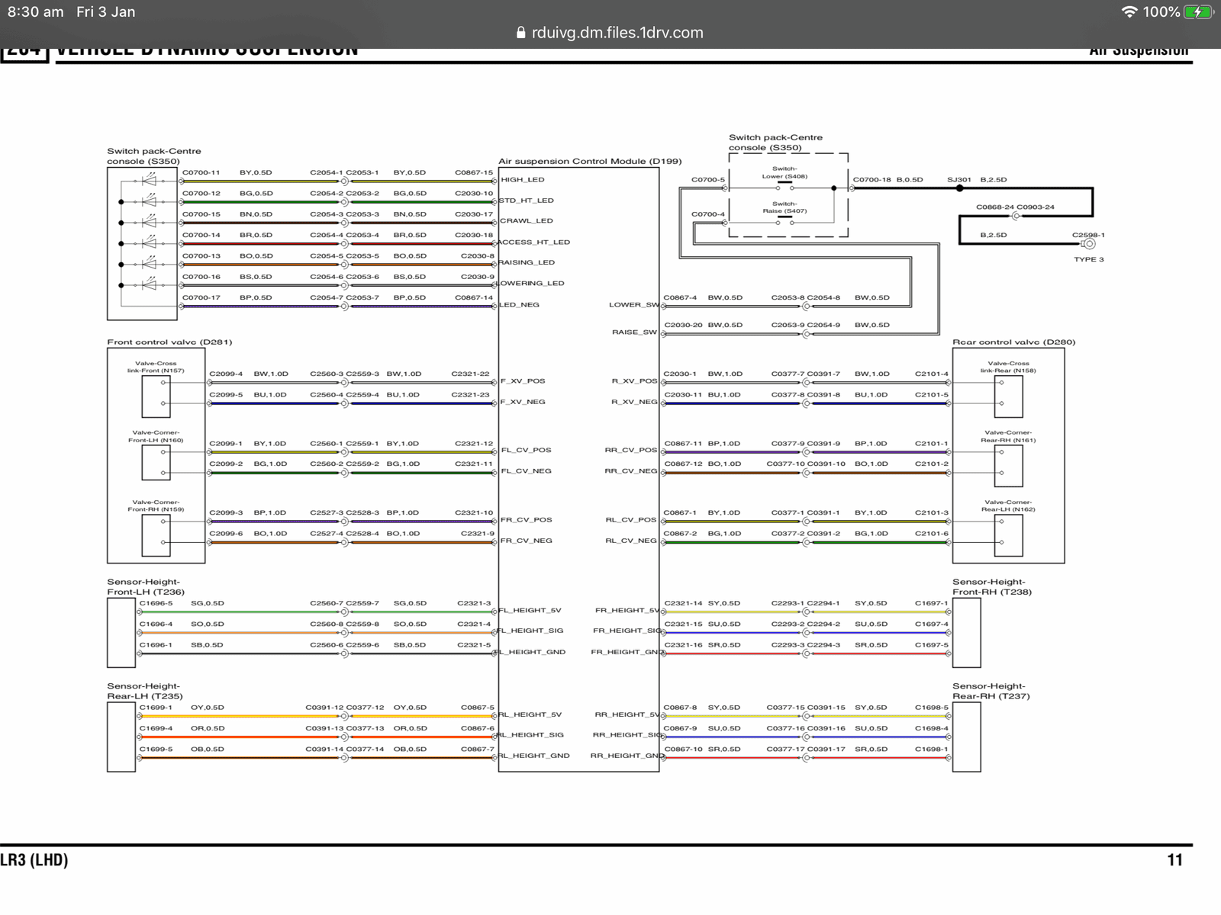Tap 'Switch-Raise (S407)' in the switch pack

(784, 207)
